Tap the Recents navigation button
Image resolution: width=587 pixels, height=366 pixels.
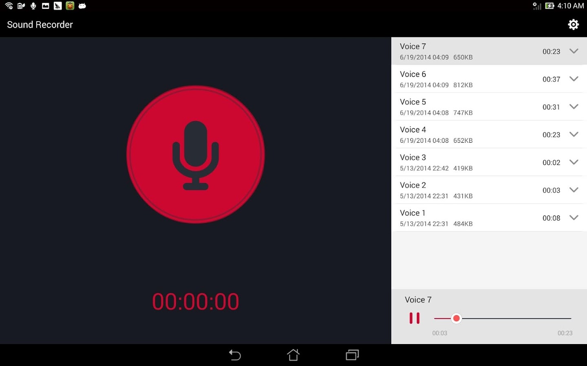351,355
